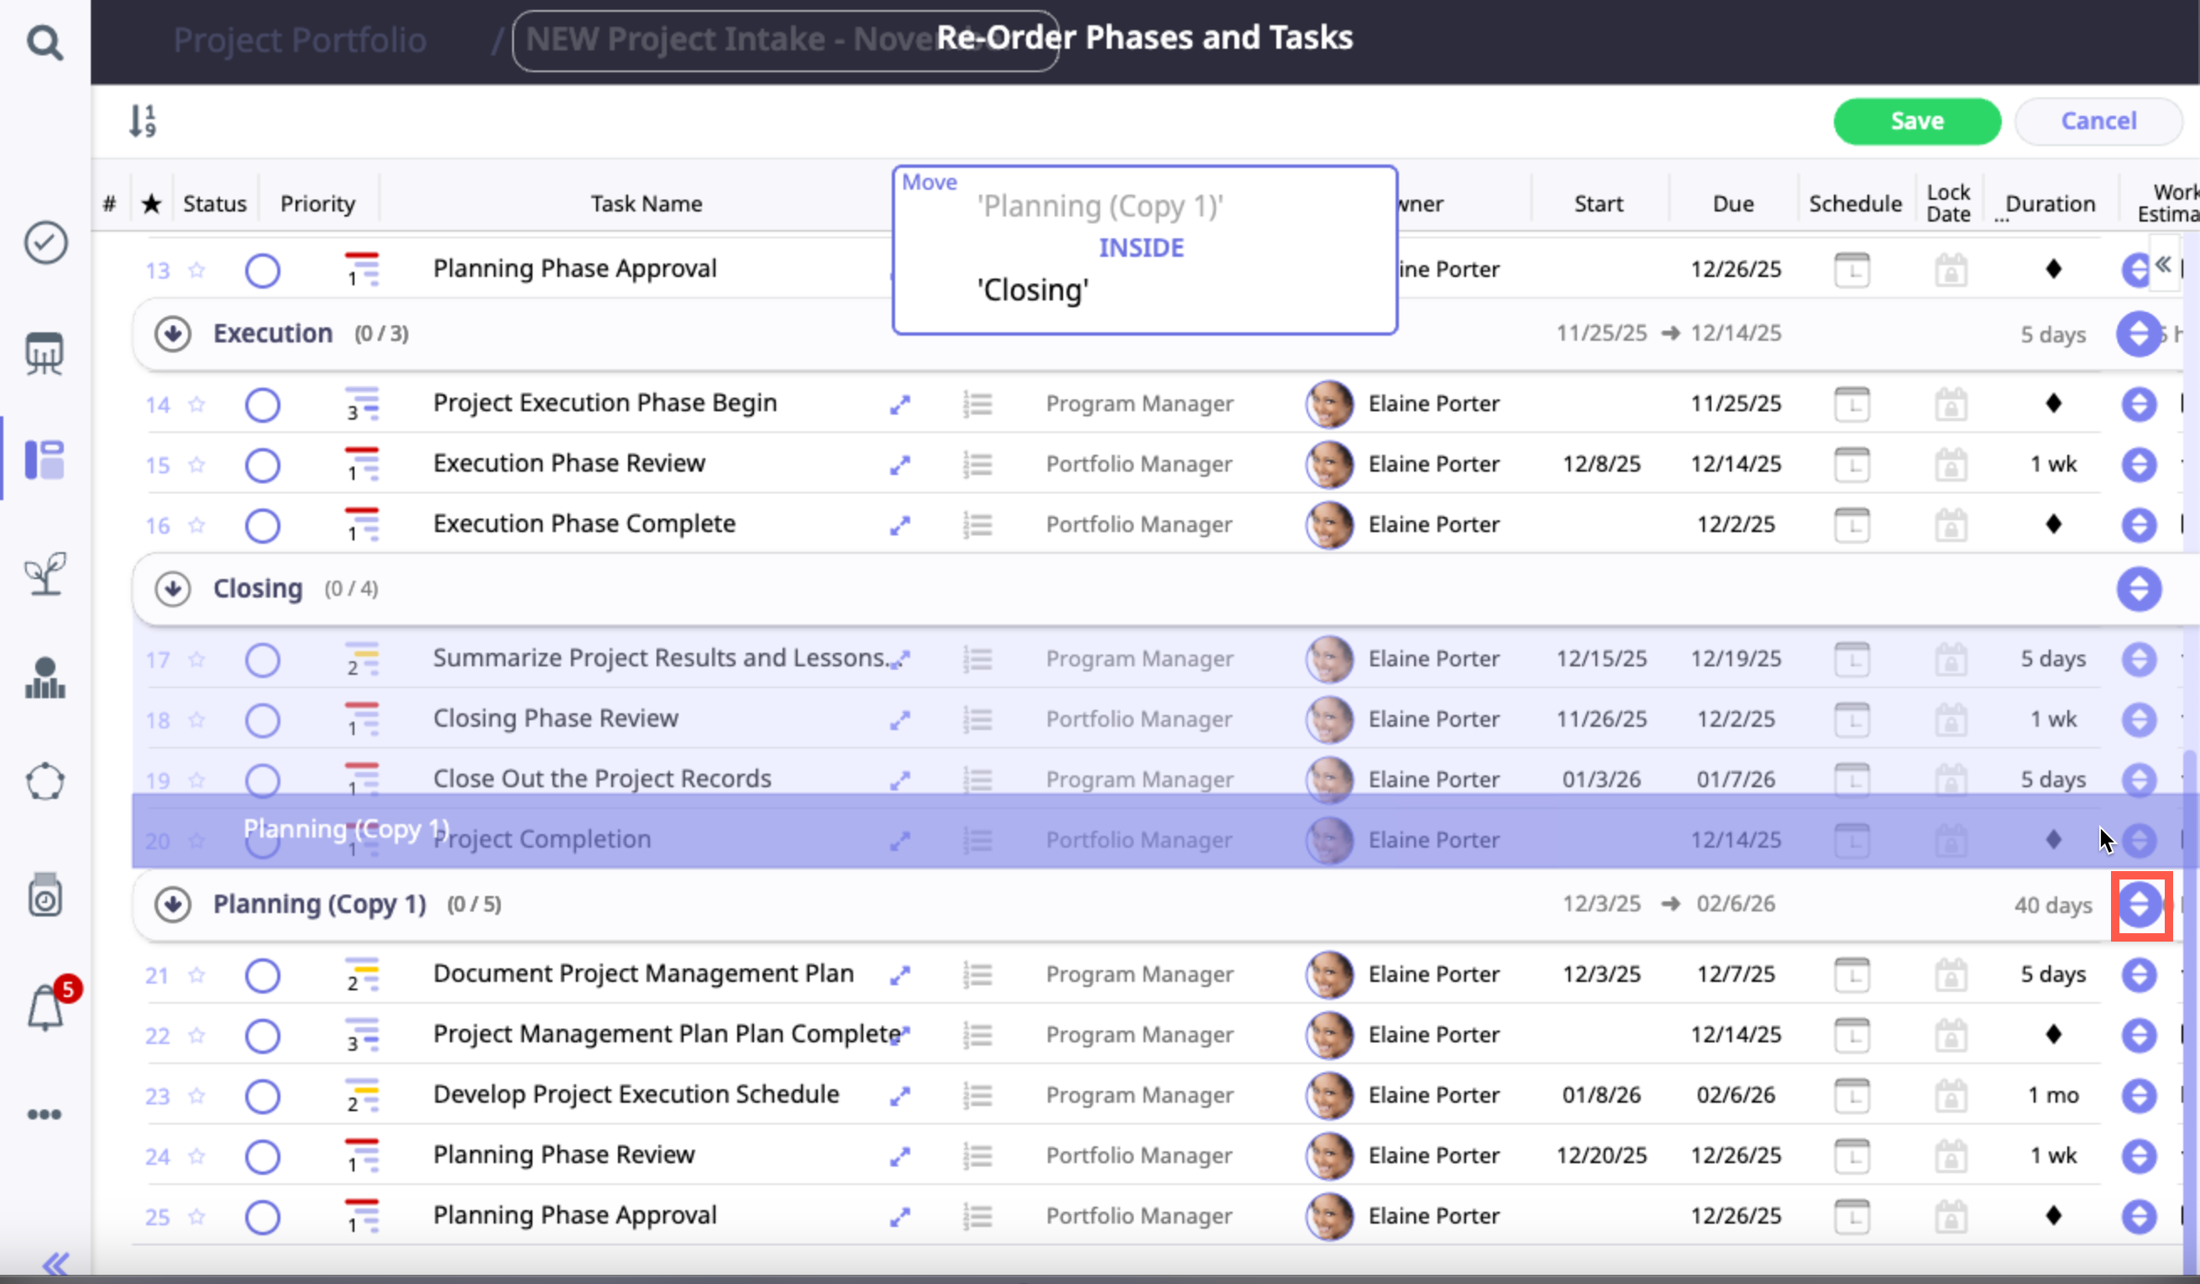This screenshot has width=2200, height=1284.
Task: Click the list icon for Project Execution Phase Begin
Action: [977, 404]
